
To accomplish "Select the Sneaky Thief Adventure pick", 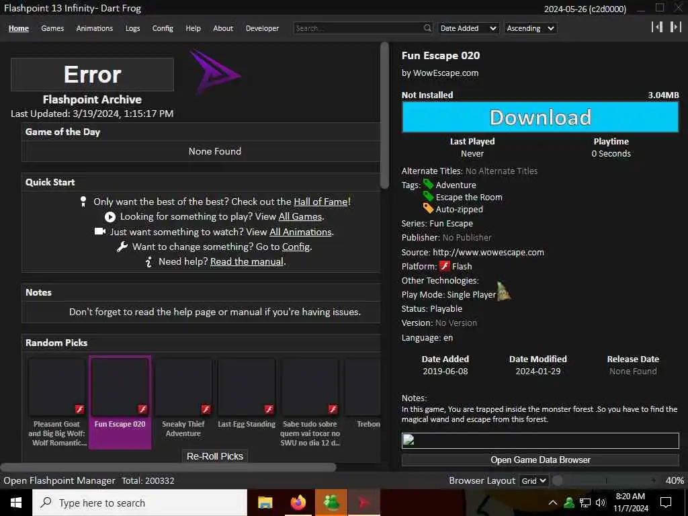I will pos(183,402).
